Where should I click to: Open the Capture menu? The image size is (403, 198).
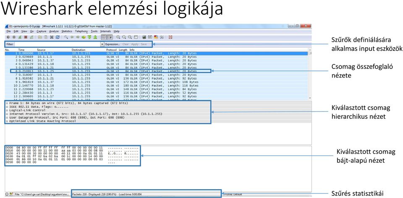tap(42, 31)
